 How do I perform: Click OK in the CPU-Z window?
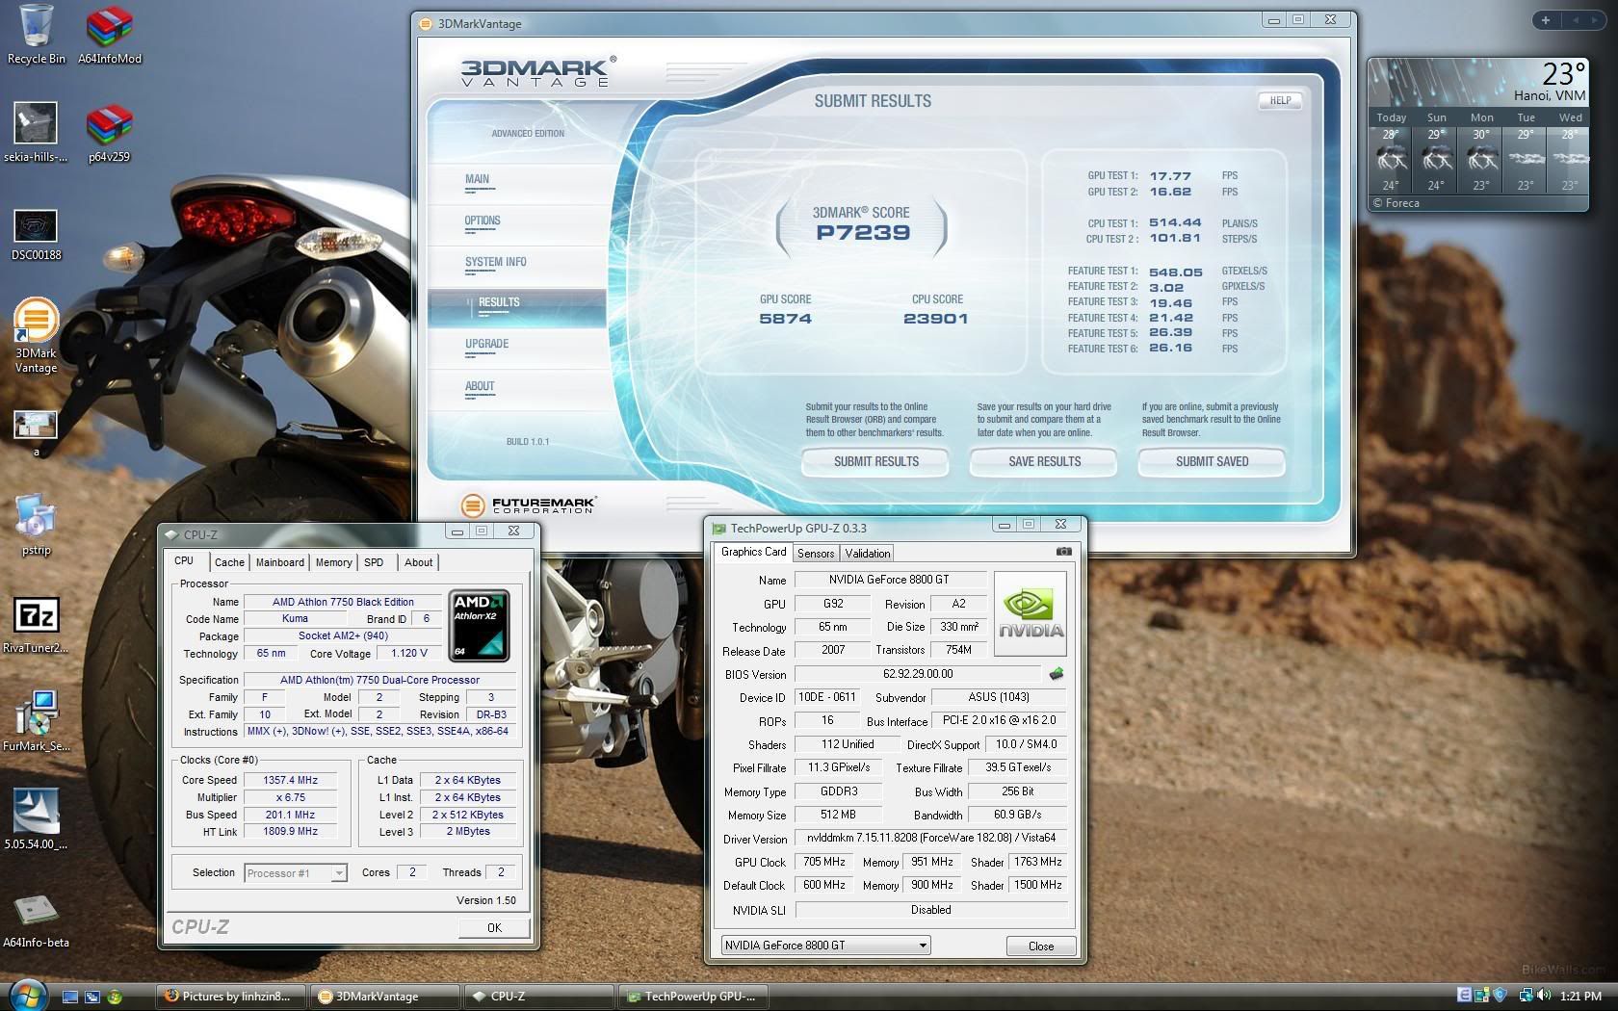pos(494,928)
